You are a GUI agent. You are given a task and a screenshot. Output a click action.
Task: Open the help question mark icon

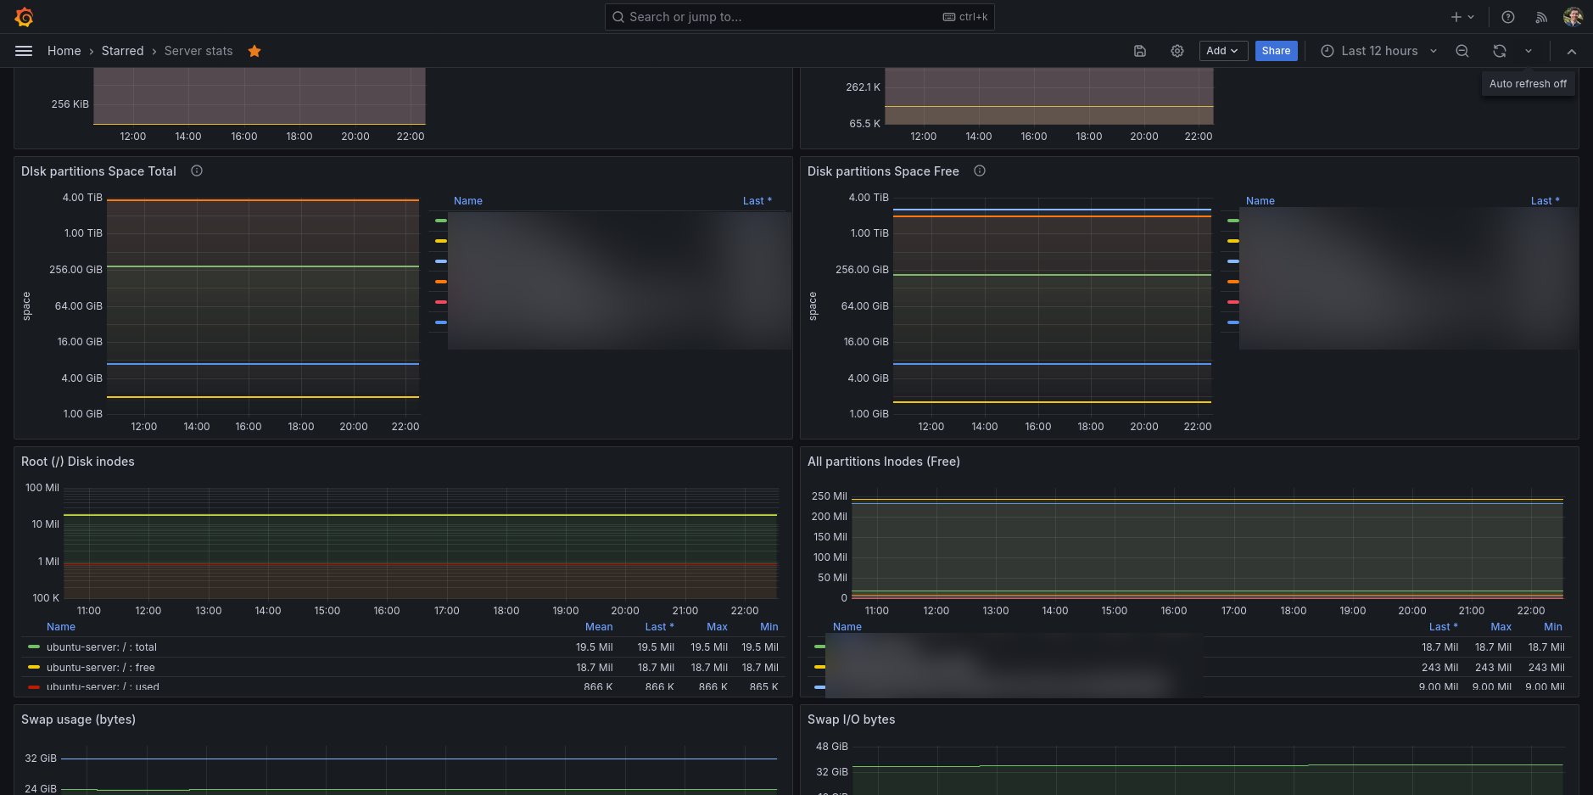point(1508,17)
